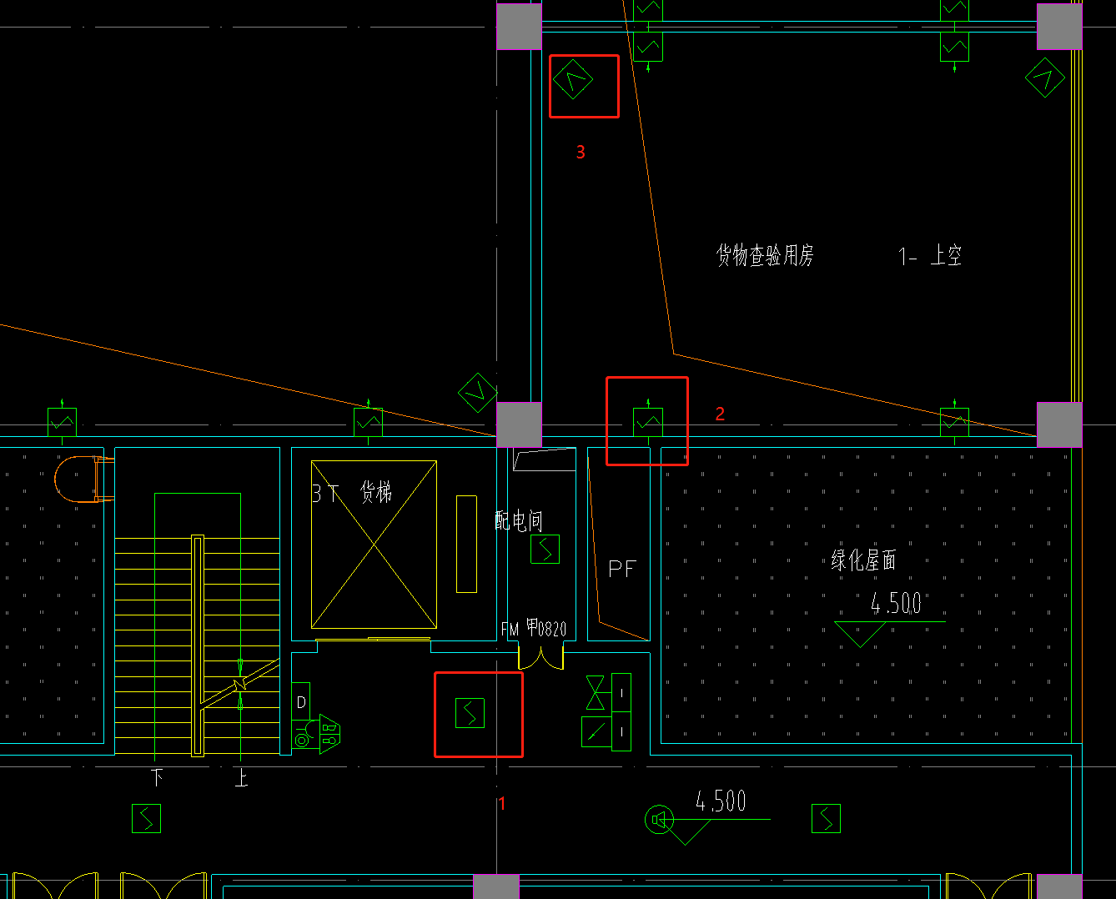Select the gray column above the 配电间 room
This screenshot has width=1116, height=899.
tap(519, 424)
